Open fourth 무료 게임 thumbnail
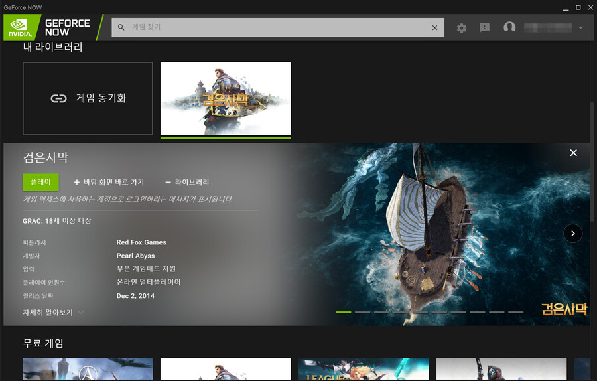 (x=501, y=369)
